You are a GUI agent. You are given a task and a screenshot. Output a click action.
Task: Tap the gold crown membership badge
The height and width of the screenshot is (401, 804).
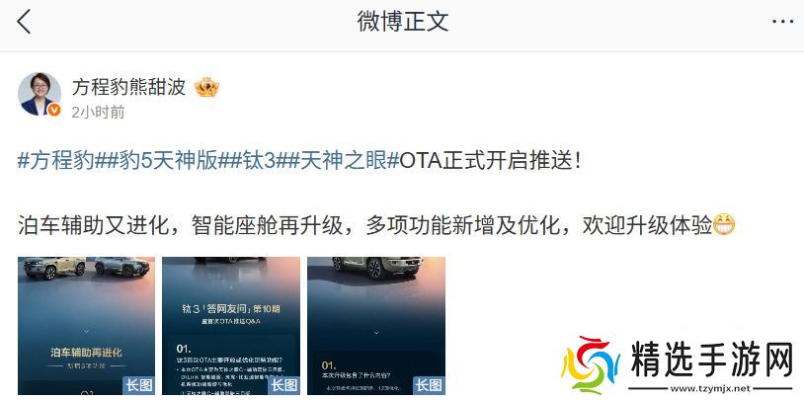[206, 88]
